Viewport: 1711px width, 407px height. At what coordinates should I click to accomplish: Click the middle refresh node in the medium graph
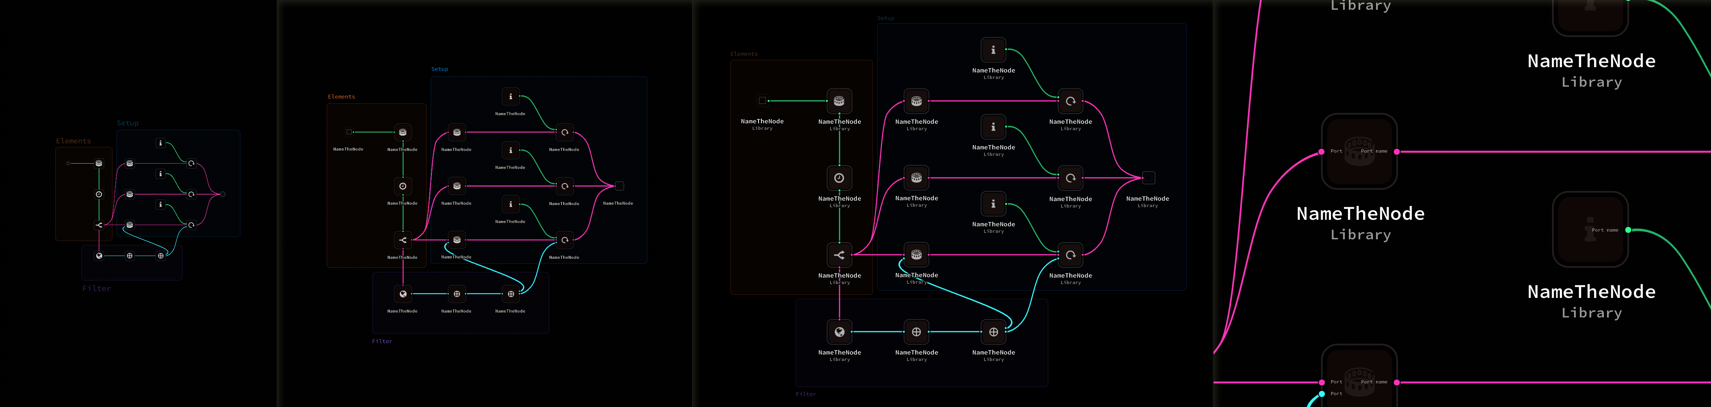click(x=564, y=186)
